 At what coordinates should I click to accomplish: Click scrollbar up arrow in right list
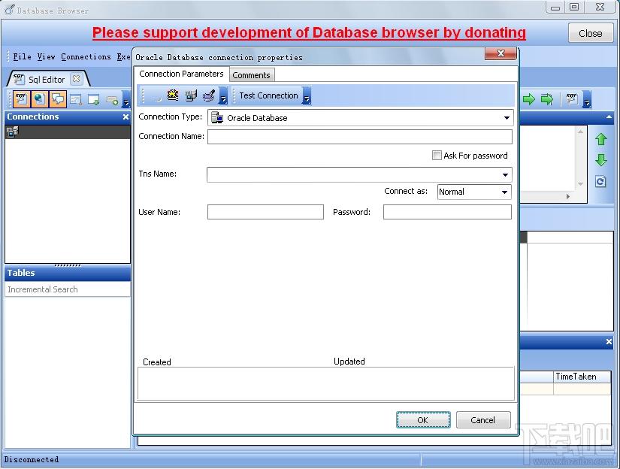coord(580,132)
